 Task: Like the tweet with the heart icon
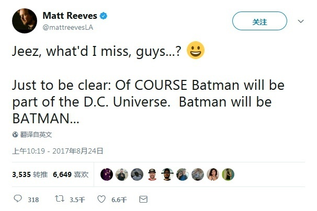pyautogui.click(x=103, y=199)
